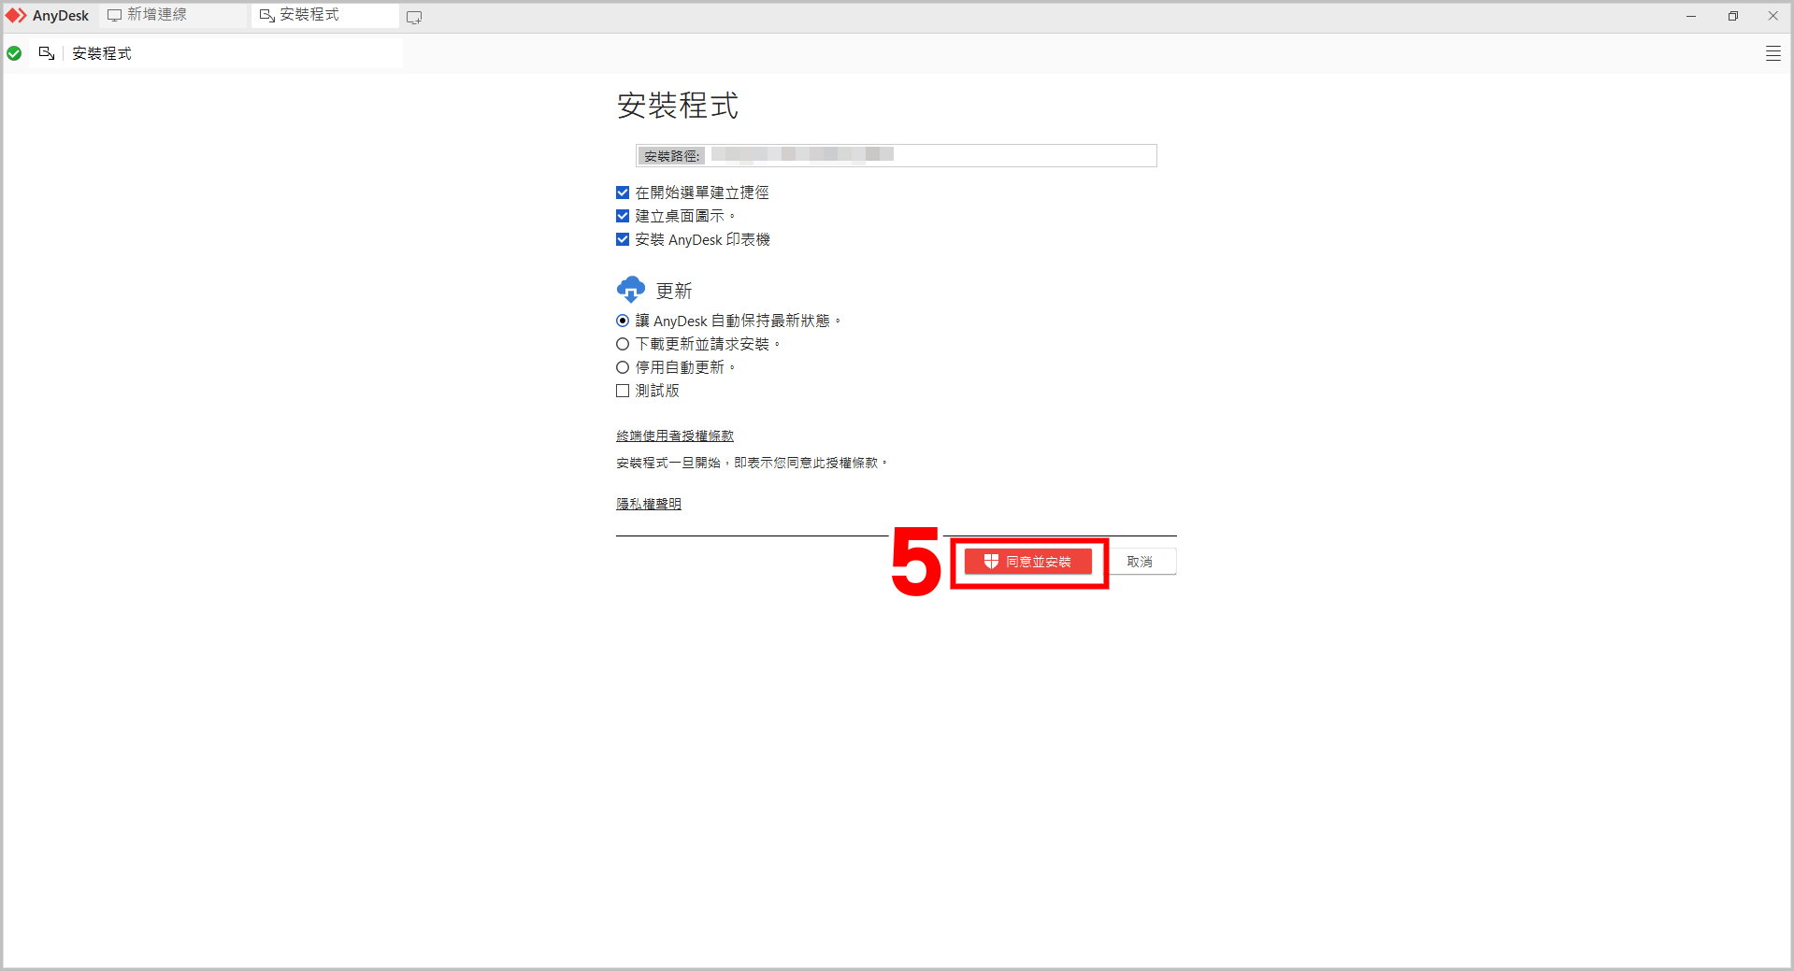1794x971 pixels.
Task: Close the AnyDesk window
Action: click(1772, 16)
